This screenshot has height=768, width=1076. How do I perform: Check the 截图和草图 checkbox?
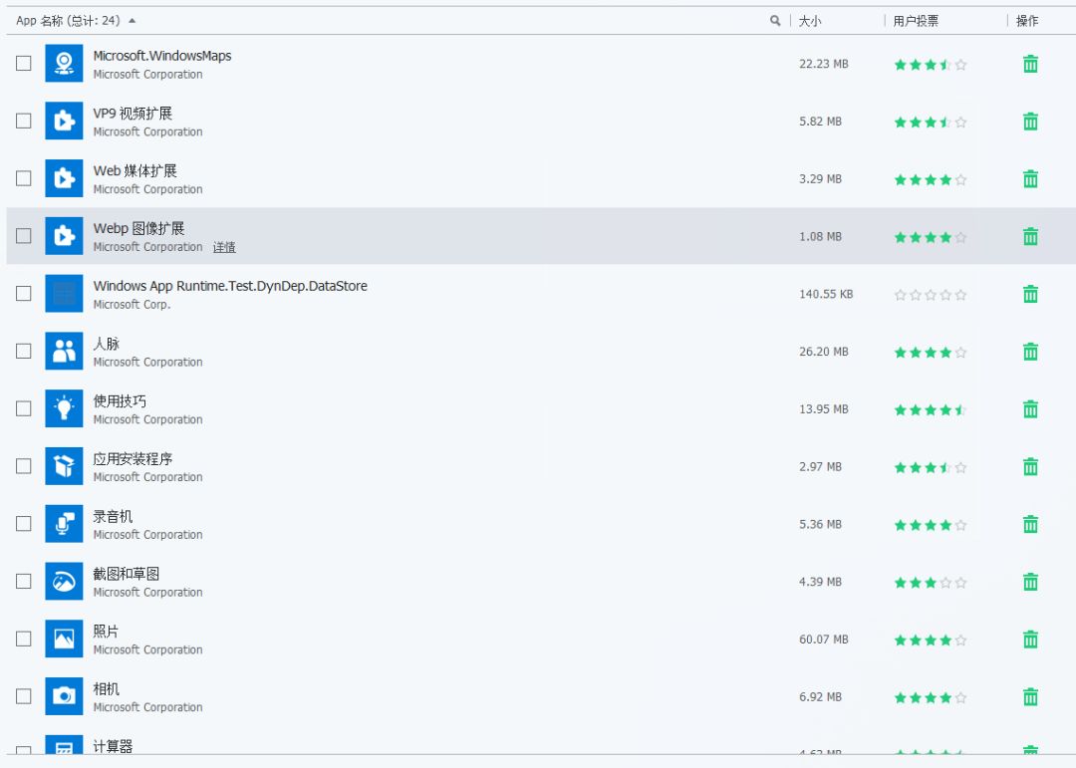[23, 582]
